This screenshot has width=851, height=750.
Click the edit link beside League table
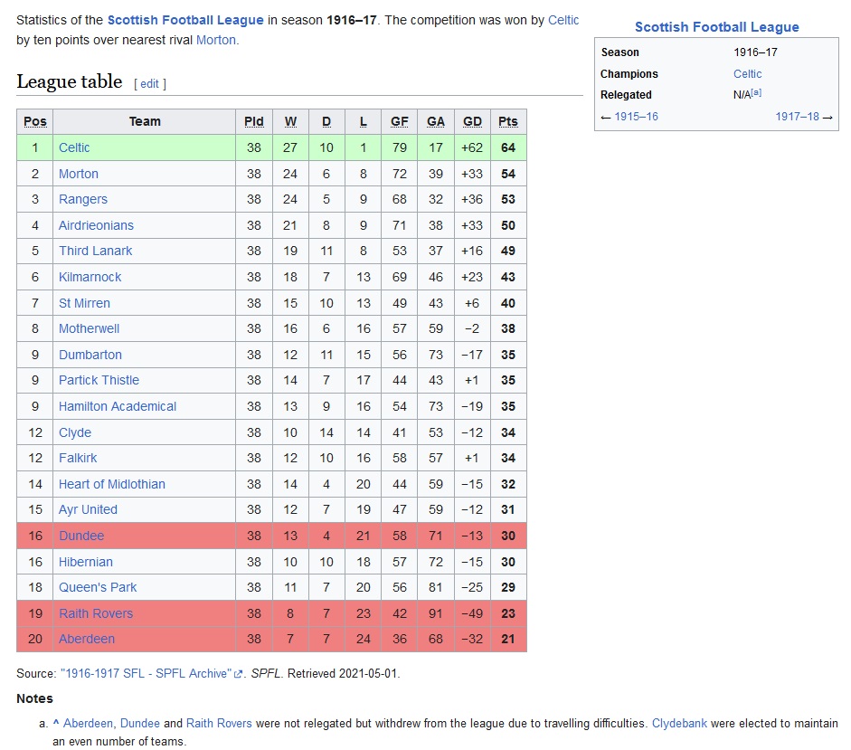coord(150,83)
